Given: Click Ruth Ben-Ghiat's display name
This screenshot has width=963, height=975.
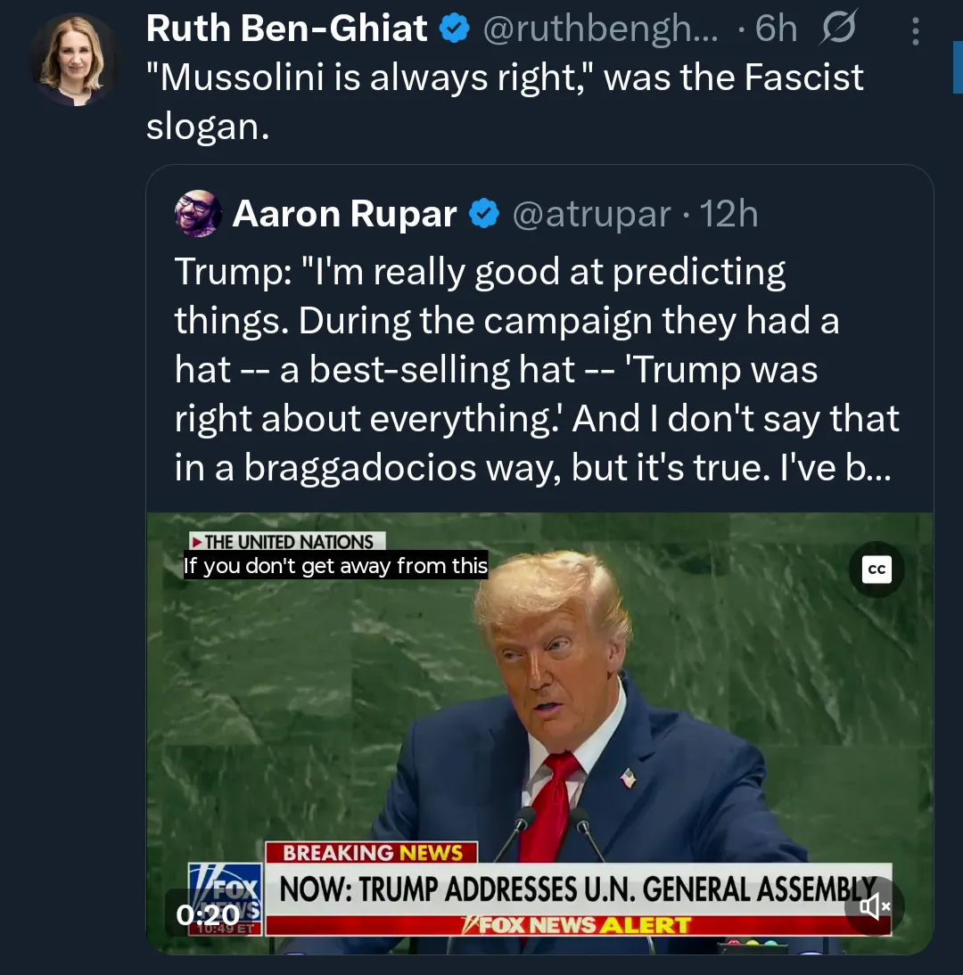Looking at the screenshot, I should coord(285,28).
